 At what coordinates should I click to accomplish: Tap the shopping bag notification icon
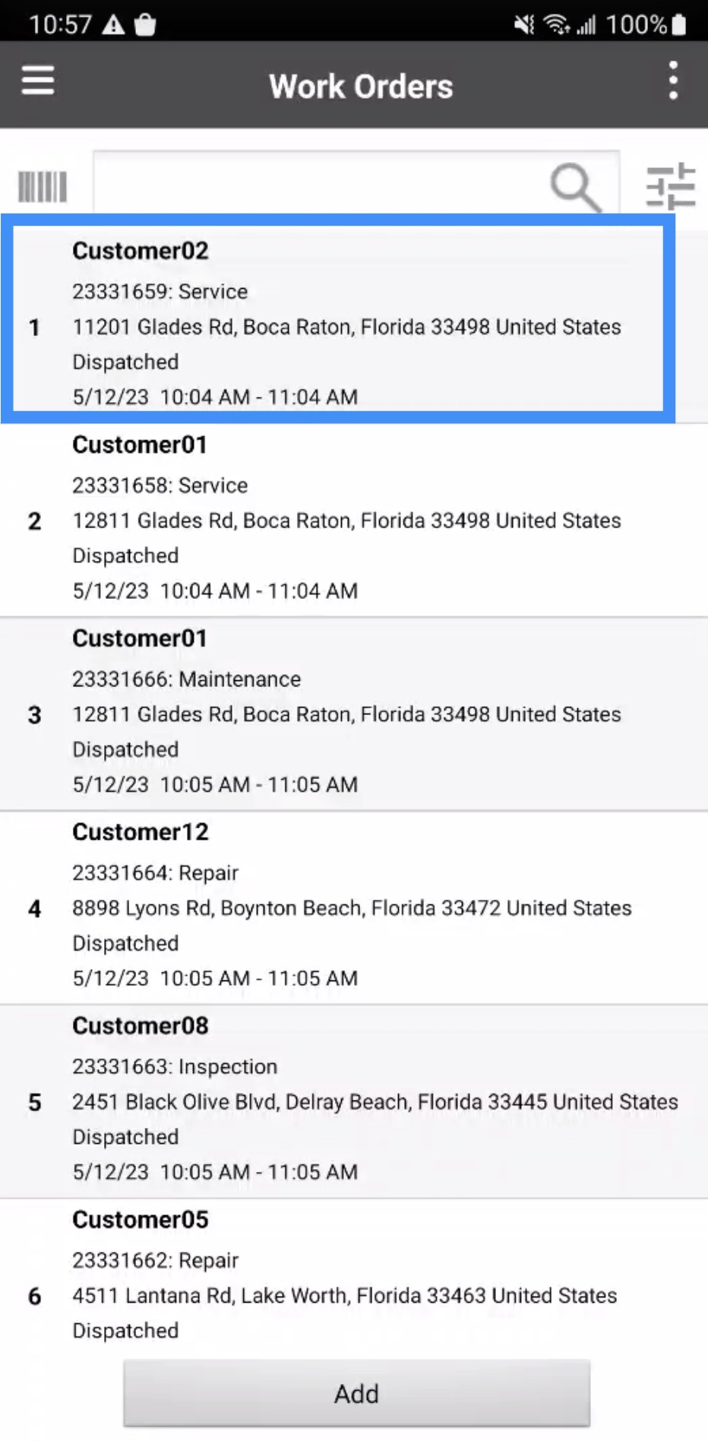(145, 25)
